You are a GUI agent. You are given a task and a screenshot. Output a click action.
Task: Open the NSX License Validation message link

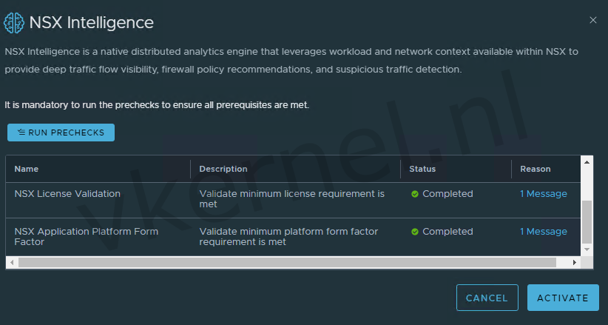[543, 194]
